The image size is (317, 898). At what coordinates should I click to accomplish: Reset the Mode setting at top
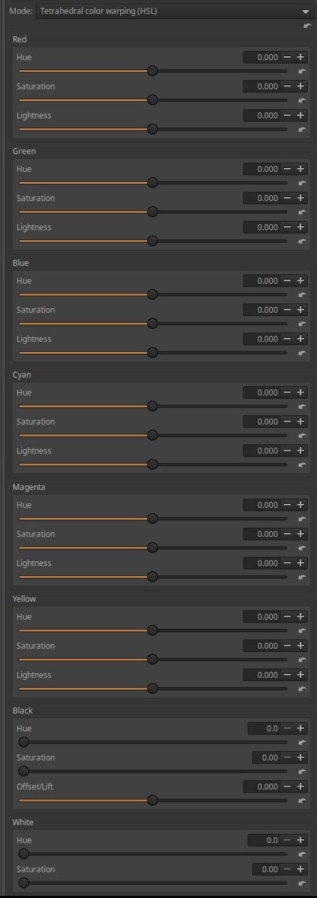pos(307,26)
